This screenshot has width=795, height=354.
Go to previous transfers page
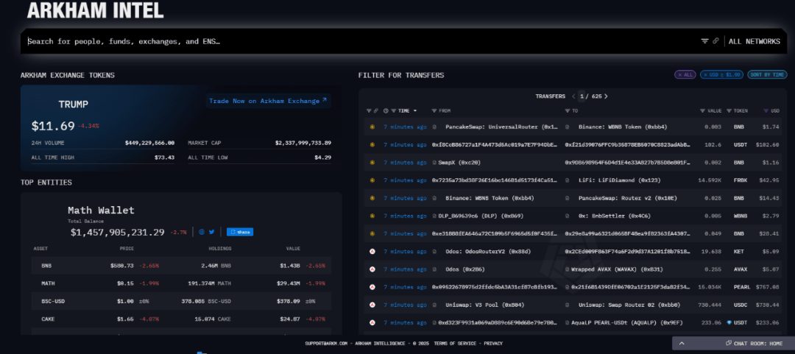point(573,96)
